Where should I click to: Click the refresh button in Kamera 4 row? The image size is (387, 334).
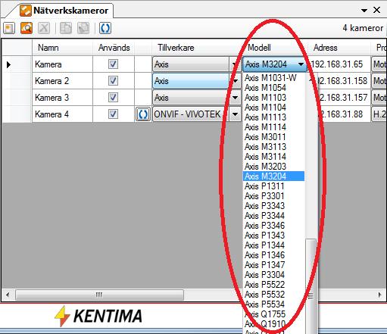point(143,114)
